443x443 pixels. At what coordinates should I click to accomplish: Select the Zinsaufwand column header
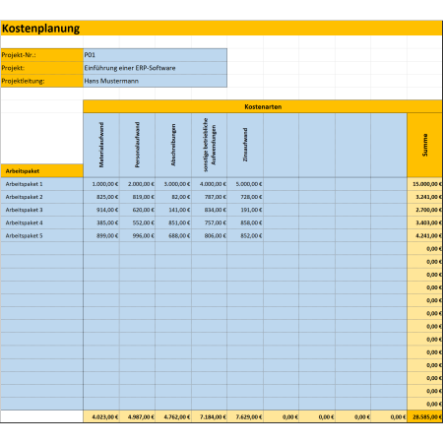pyautogui.click(x=245, y=145)
